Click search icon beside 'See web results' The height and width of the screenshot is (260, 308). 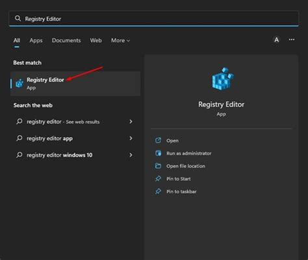tap(19, 121)
